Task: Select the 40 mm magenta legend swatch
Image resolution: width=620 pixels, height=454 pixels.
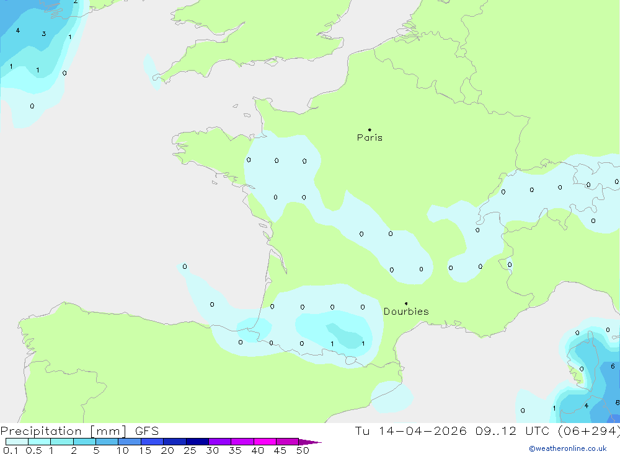Action: 265,442
